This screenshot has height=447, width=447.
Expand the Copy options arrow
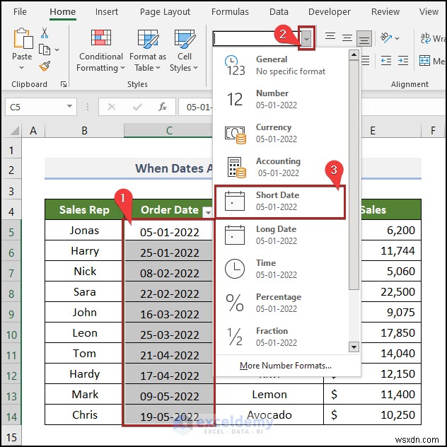click(57, 50)
